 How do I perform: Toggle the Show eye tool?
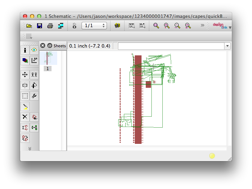click(34, 50)
